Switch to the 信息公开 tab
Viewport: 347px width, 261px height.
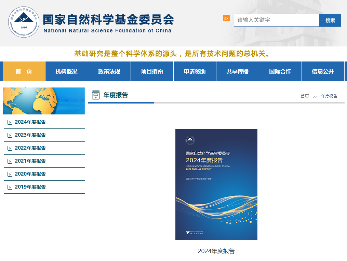323,71
